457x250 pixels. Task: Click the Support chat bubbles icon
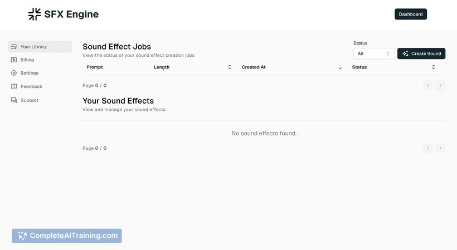tap(14, 100)
